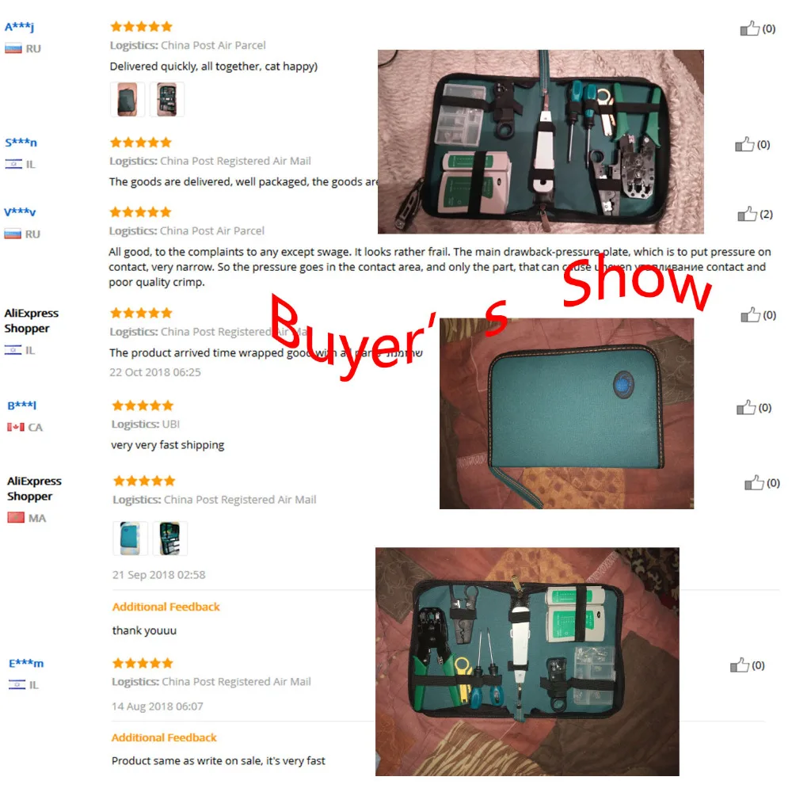Click the Russian flag under A***j
Image resolution: width=792 pixels, height=792 pixels.
click(13, 48)
